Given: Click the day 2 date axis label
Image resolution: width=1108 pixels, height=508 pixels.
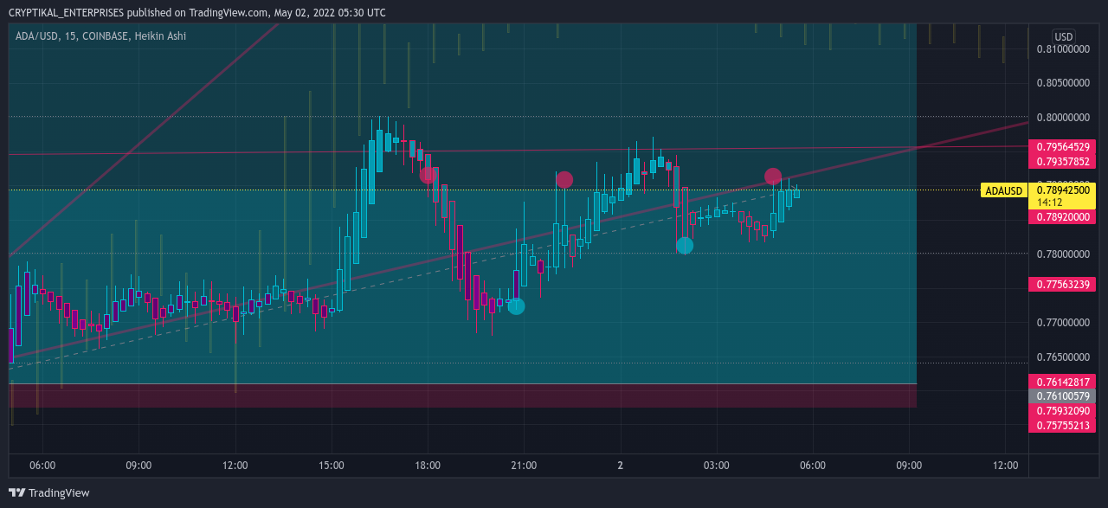Looking at the screenshot, I should click(620, 466).
